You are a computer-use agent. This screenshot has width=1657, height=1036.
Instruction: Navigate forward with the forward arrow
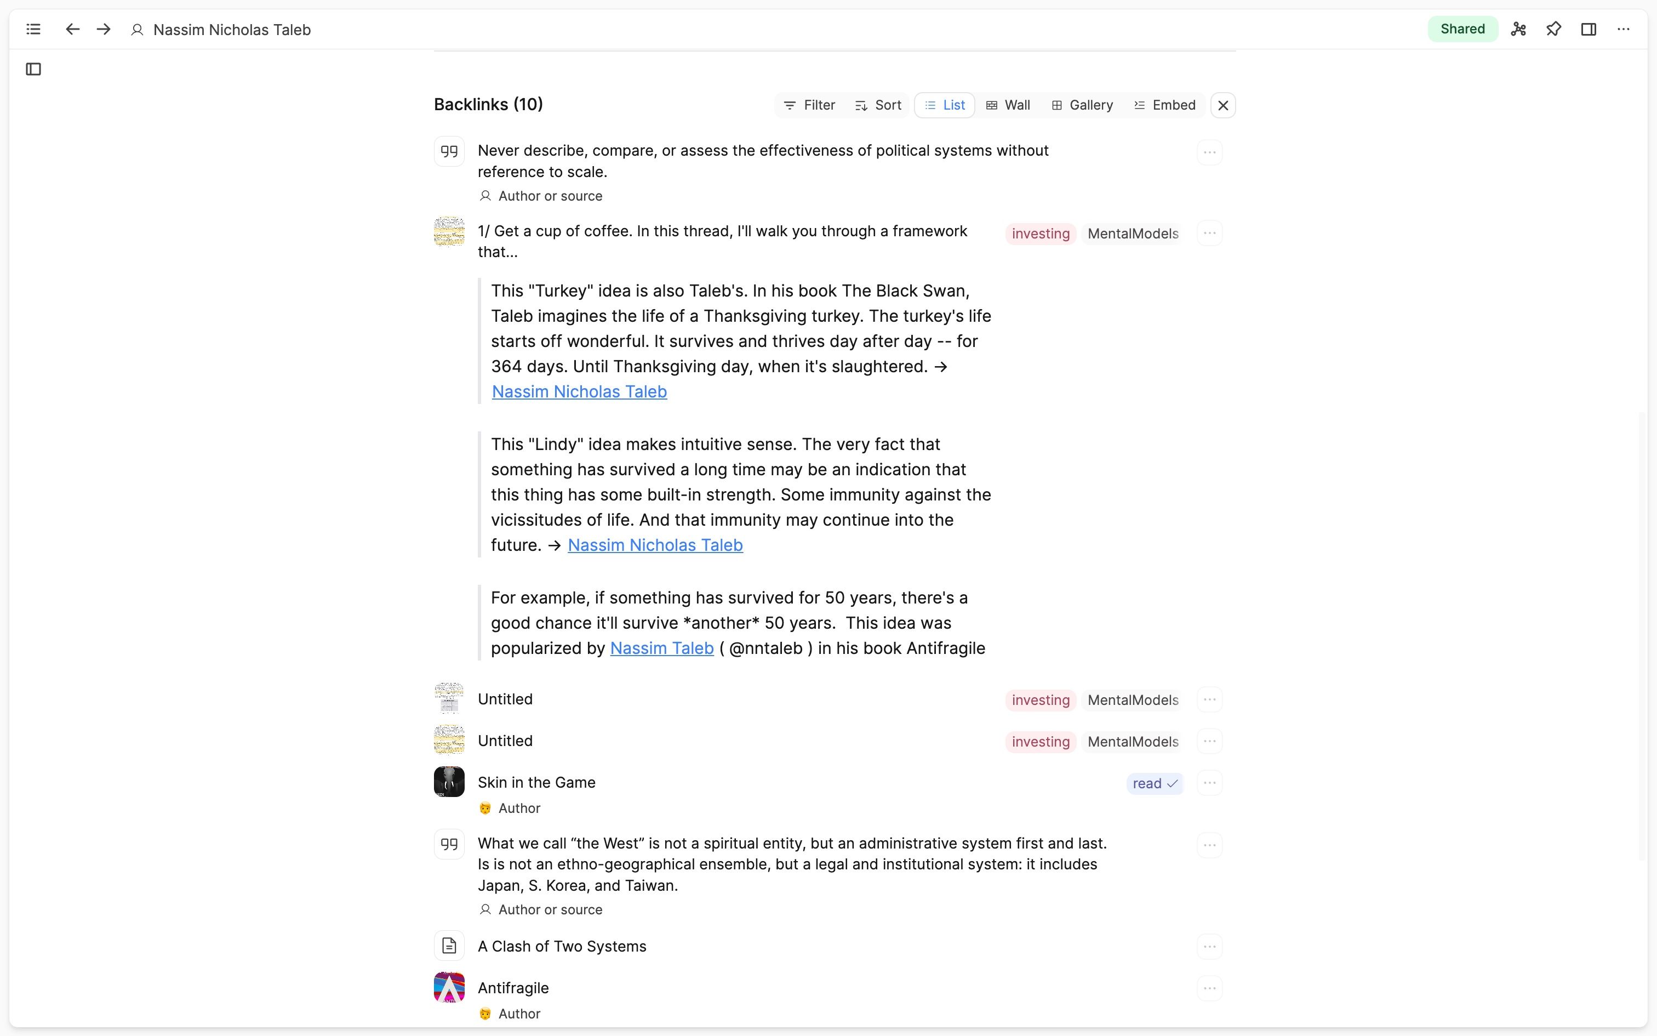click(x=104, y=29)
